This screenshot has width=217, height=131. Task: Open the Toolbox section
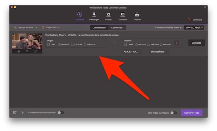click(137, 16)
